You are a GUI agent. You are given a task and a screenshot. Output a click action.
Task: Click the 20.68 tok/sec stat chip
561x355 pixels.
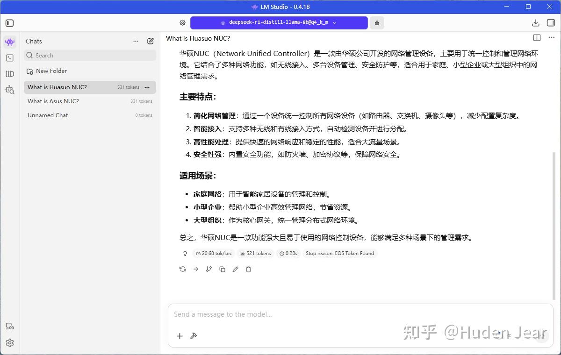[214, 254]
